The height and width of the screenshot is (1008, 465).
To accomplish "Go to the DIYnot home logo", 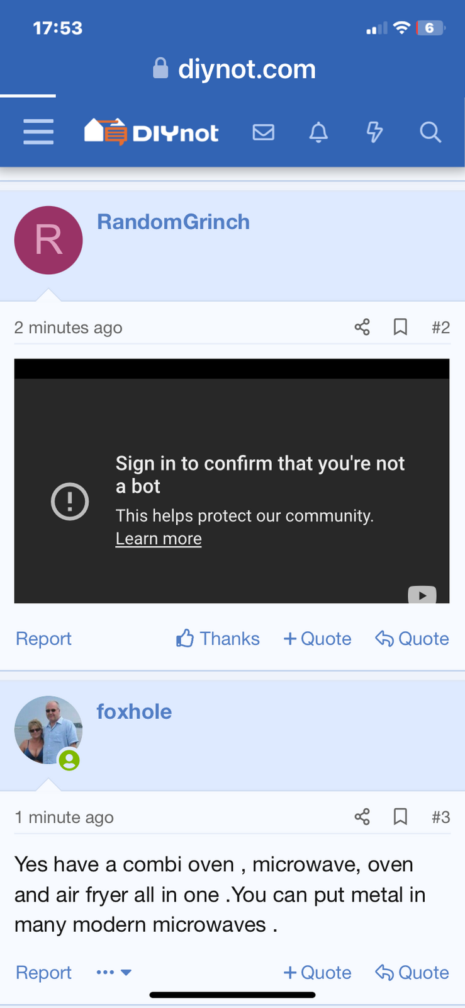I will pos(152,132).
